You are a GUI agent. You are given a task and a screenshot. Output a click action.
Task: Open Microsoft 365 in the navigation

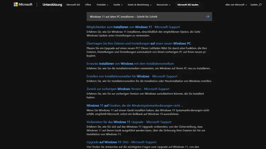(73, 5)
